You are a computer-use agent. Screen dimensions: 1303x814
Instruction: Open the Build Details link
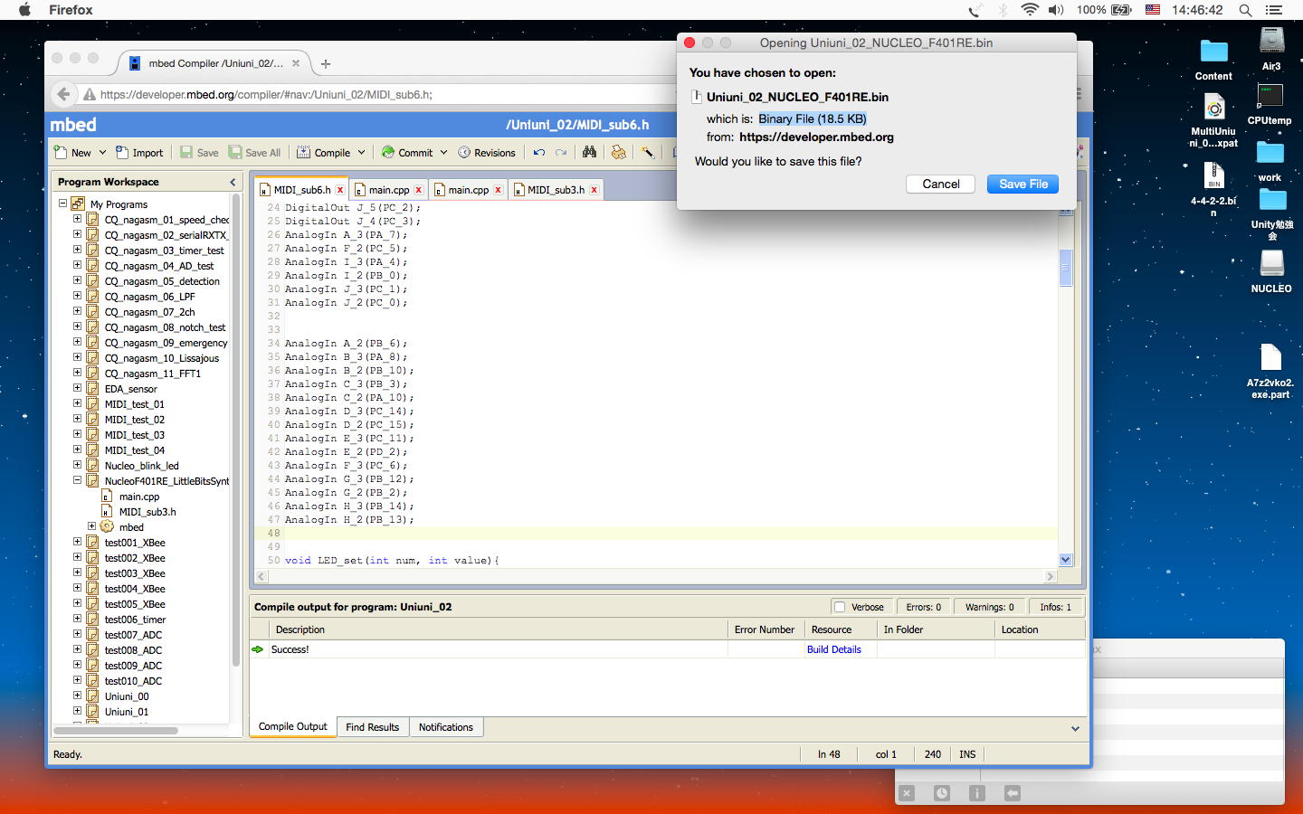[x=834, y=649]
